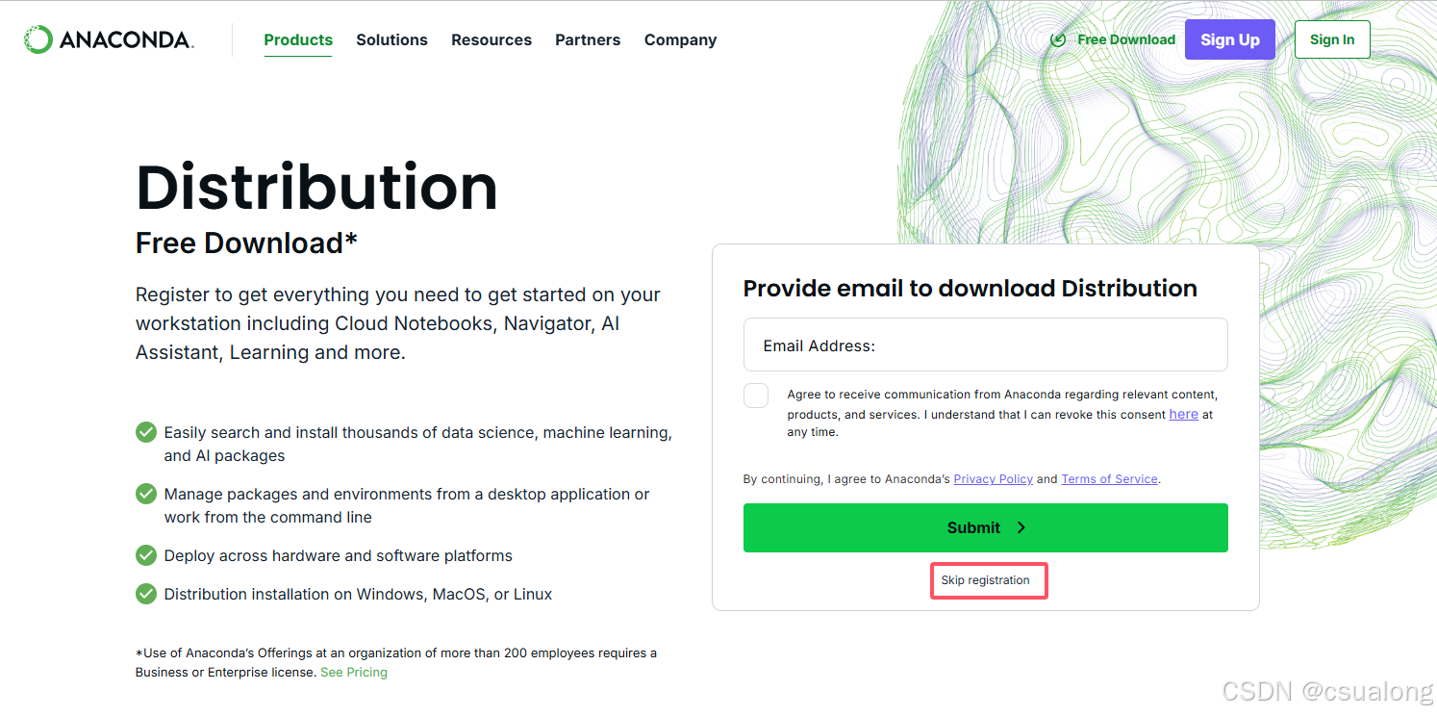Open the Products menu
The image size is (1437, 716).
coord(298,39)
